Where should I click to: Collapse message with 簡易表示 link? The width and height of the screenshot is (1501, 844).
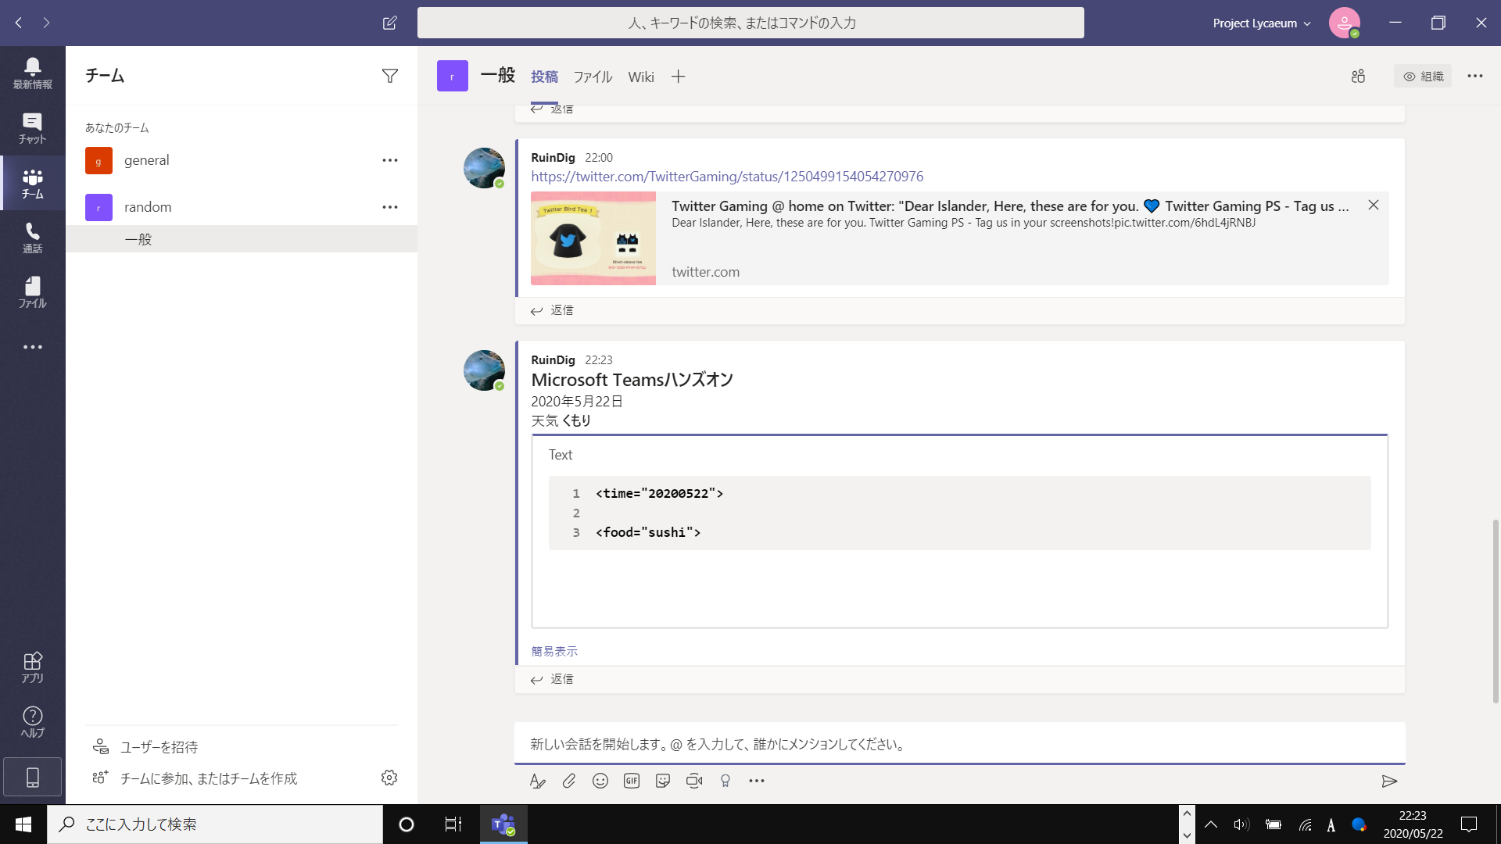pos(554,651)
